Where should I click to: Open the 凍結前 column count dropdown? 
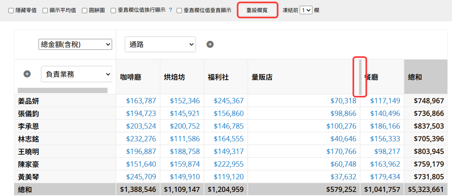[x=306, y=10]
